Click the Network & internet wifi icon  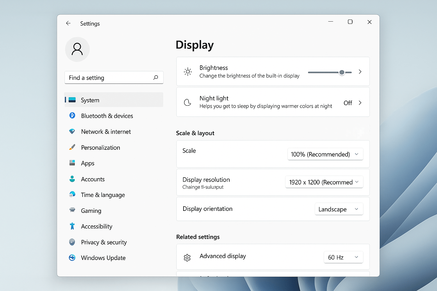72,131
